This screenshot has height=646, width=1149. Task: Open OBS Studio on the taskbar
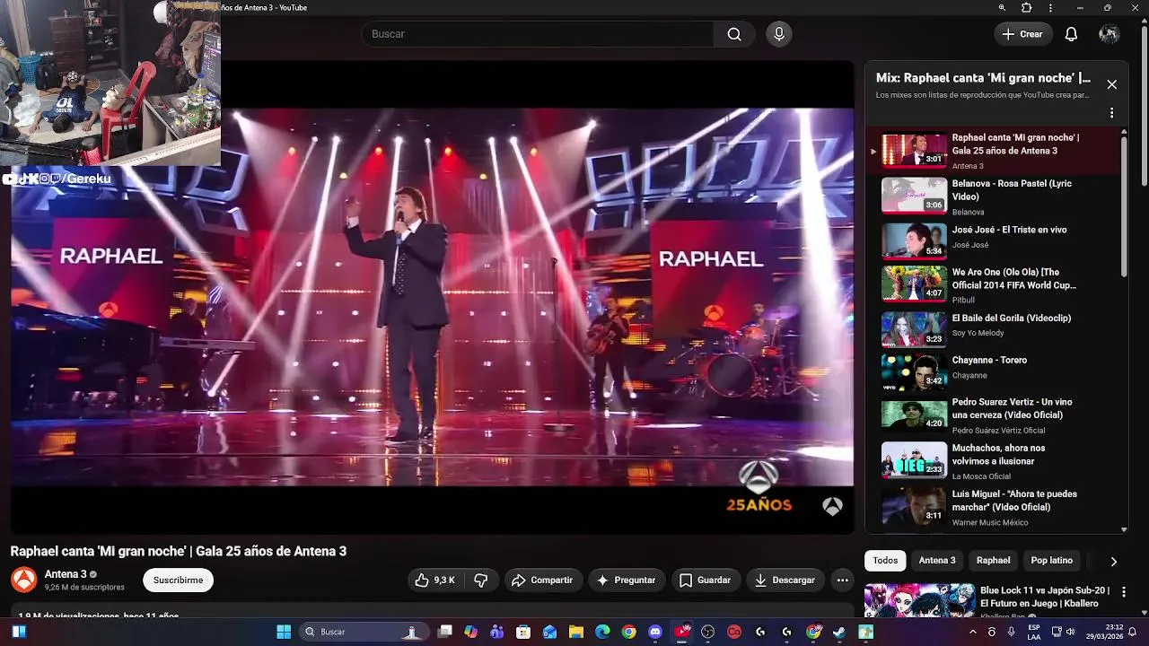(x=708, y=632)
